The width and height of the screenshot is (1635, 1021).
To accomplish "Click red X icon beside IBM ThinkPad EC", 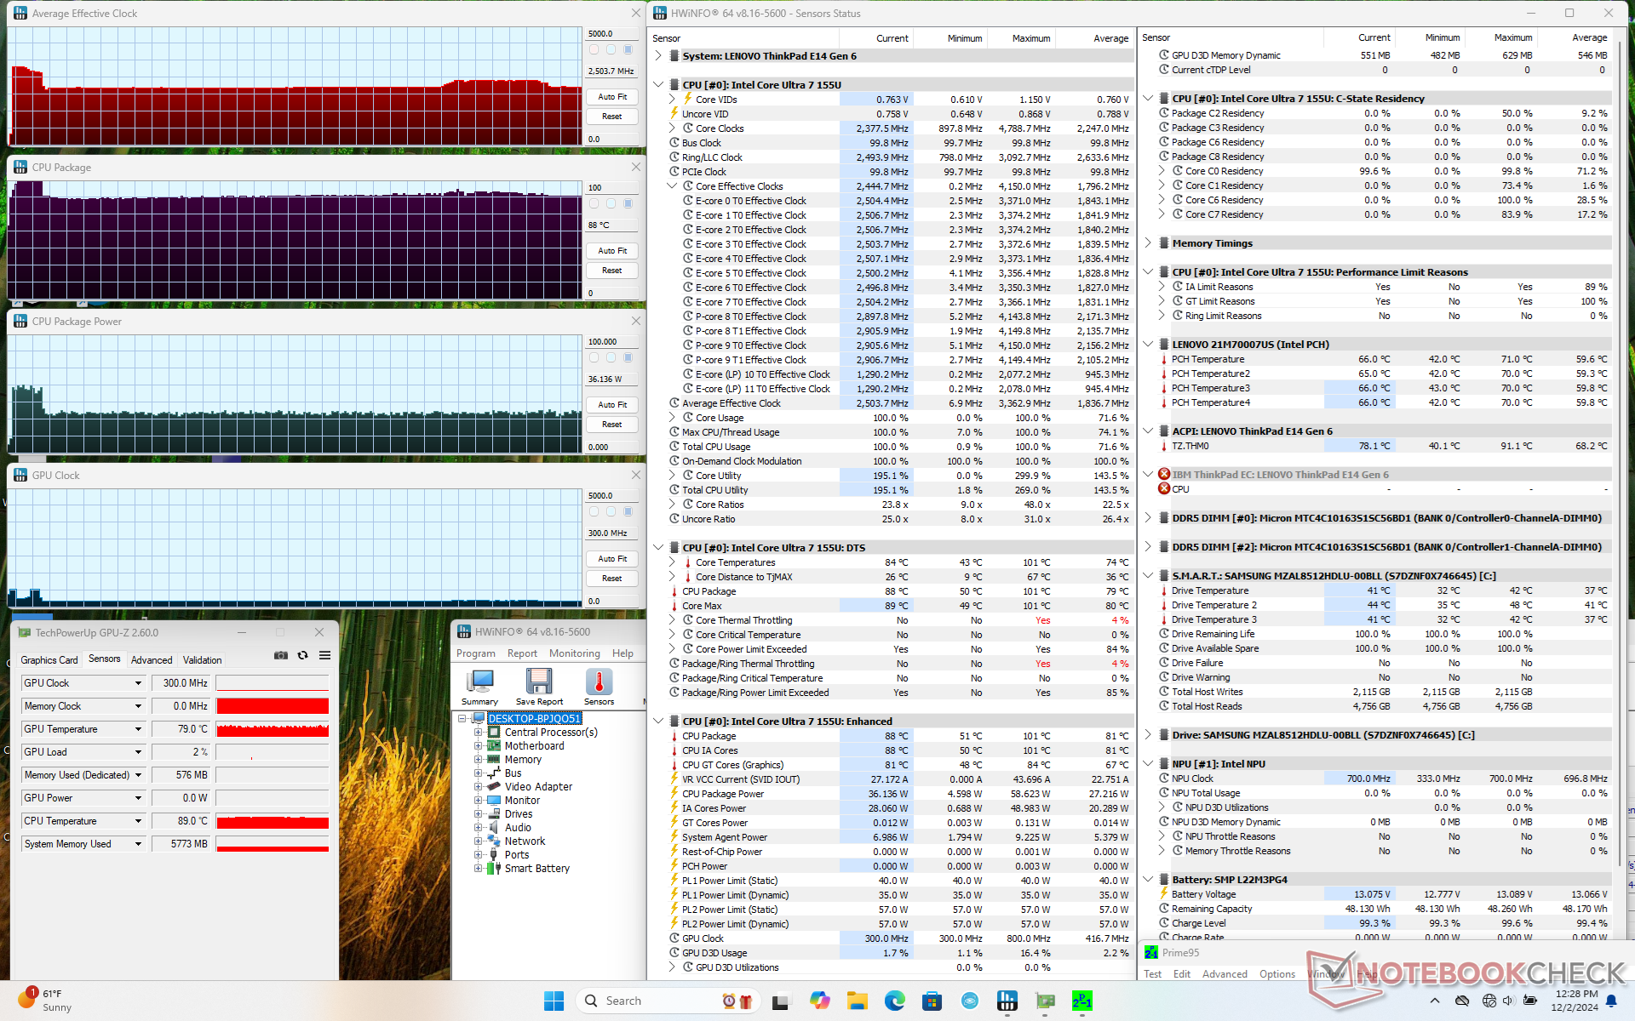I will [x=1164, y=474].
